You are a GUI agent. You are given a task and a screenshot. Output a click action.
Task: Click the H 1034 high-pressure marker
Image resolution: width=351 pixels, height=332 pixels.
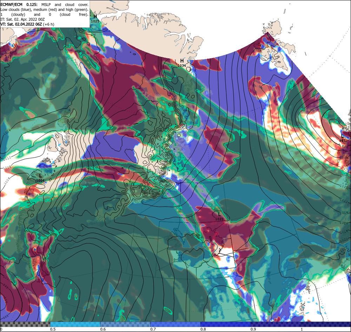tap(182, 63)
